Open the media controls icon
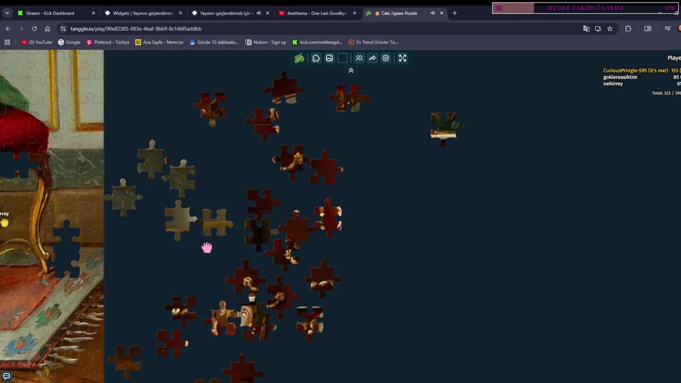 click(x=667, y=29)
